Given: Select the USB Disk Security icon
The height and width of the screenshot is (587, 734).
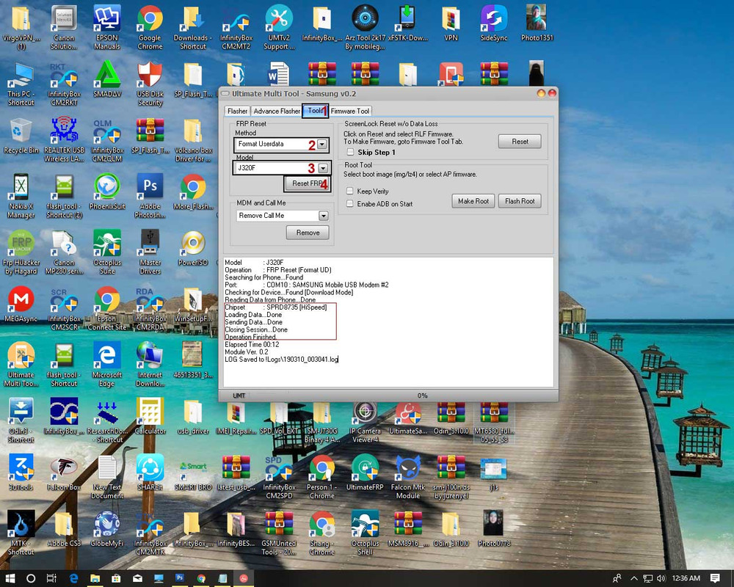Looking at the screenshot, I should click(x=150, y=84).
